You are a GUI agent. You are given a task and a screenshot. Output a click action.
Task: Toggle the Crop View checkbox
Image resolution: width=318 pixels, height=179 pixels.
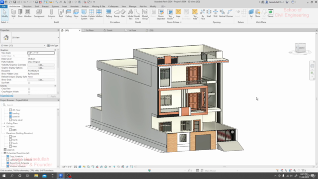click(29, 89)
